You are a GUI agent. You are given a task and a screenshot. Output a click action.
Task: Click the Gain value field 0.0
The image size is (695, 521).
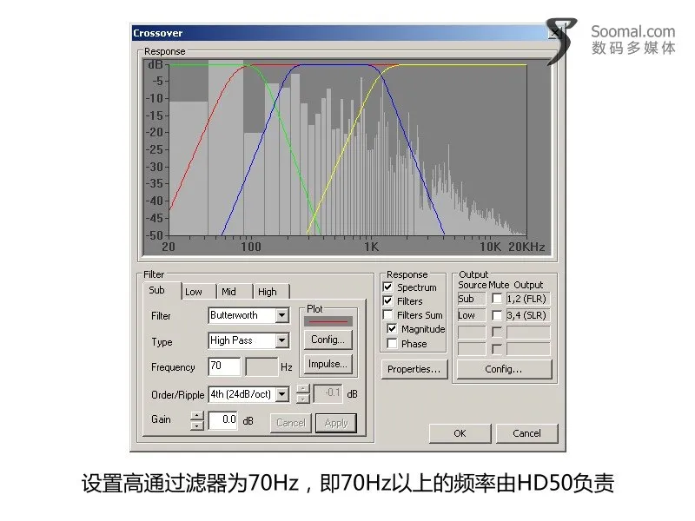[x=223, y=419]
